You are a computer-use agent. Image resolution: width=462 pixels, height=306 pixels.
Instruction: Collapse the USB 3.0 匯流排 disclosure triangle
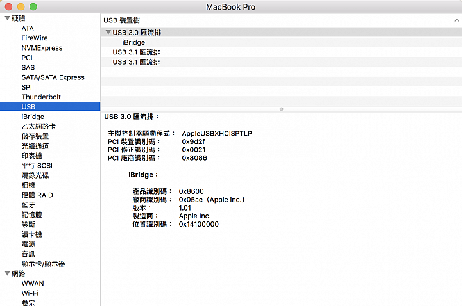pyautogui.click(x=108, y=33)
